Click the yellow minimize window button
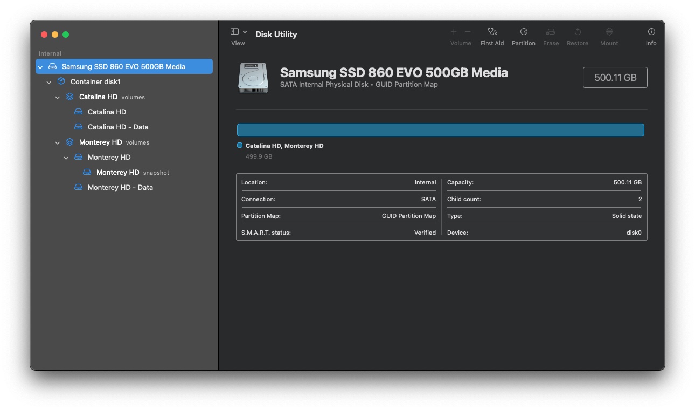695x410 pixels. (x=55, y=35)
